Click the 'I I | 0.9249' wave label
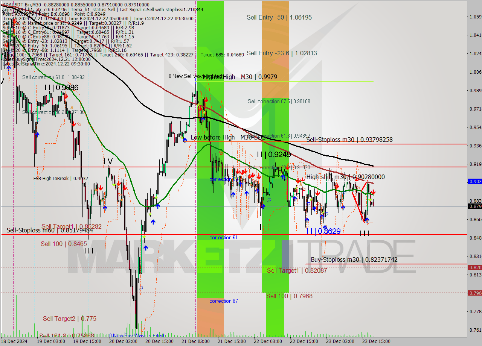 (x=274, y=154)
